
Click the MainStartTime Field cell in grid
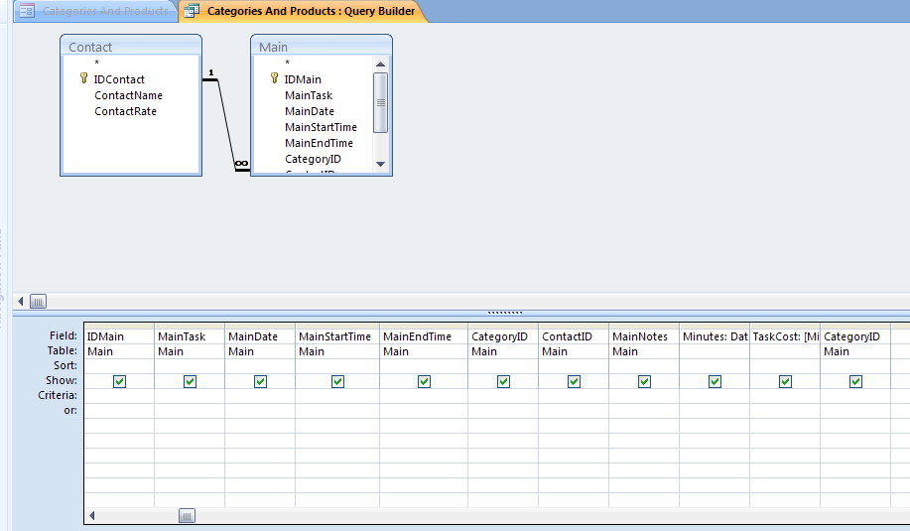(x=337, y=336)
